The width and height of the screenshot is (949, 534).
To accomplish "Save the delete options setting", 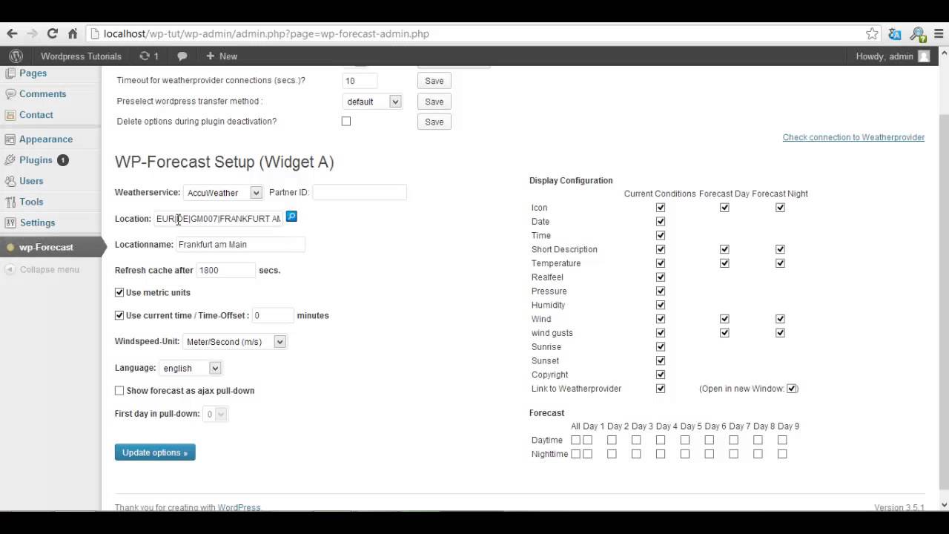I will pyautogui.click(x=434, y=122).
